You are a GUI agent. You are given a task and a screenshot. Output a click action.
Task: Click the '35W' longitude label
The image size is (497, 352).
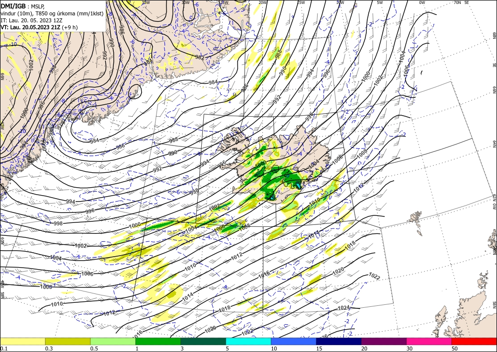coord(146,2)
